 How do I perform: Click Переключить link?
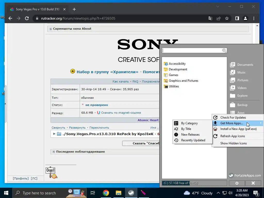(99, 128)
